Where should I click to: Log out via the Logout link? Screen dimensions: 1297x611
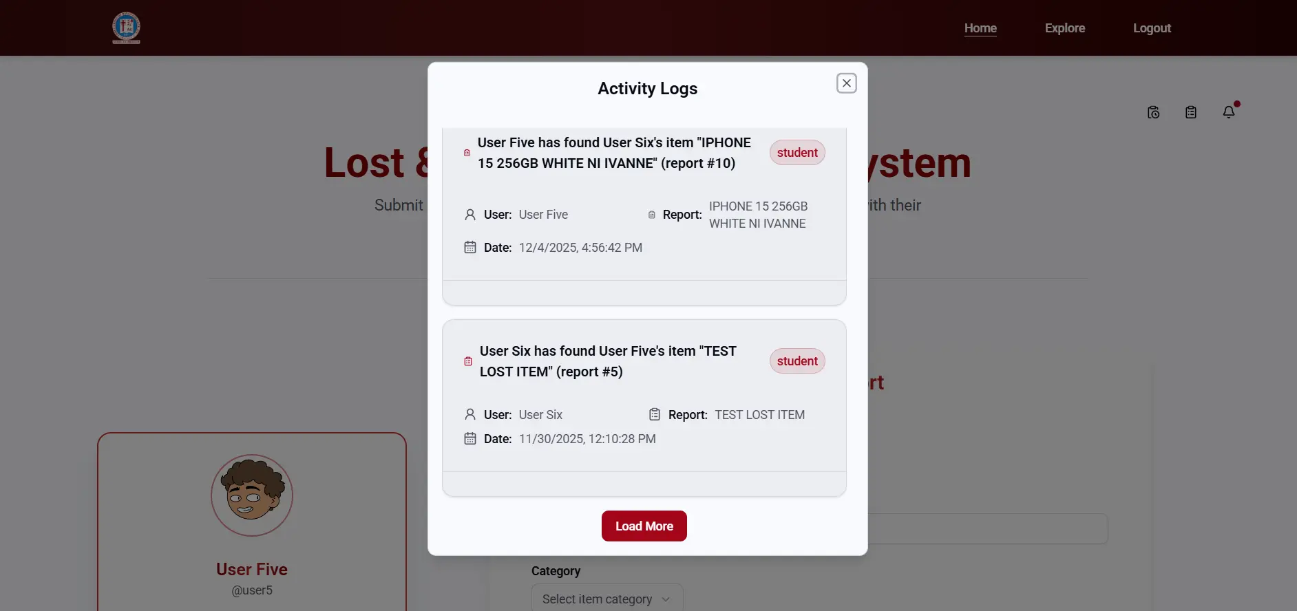click(1152, 28)
